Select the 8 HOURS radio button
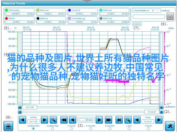The height and width of the screenshot is (132, 178). tap(110, 128)
